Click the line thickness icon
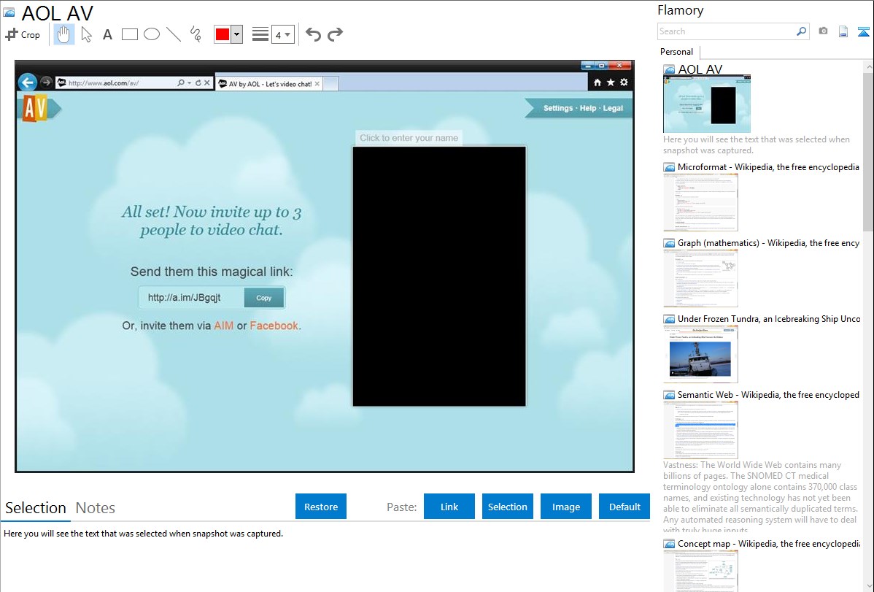 (x=260, y=34)
